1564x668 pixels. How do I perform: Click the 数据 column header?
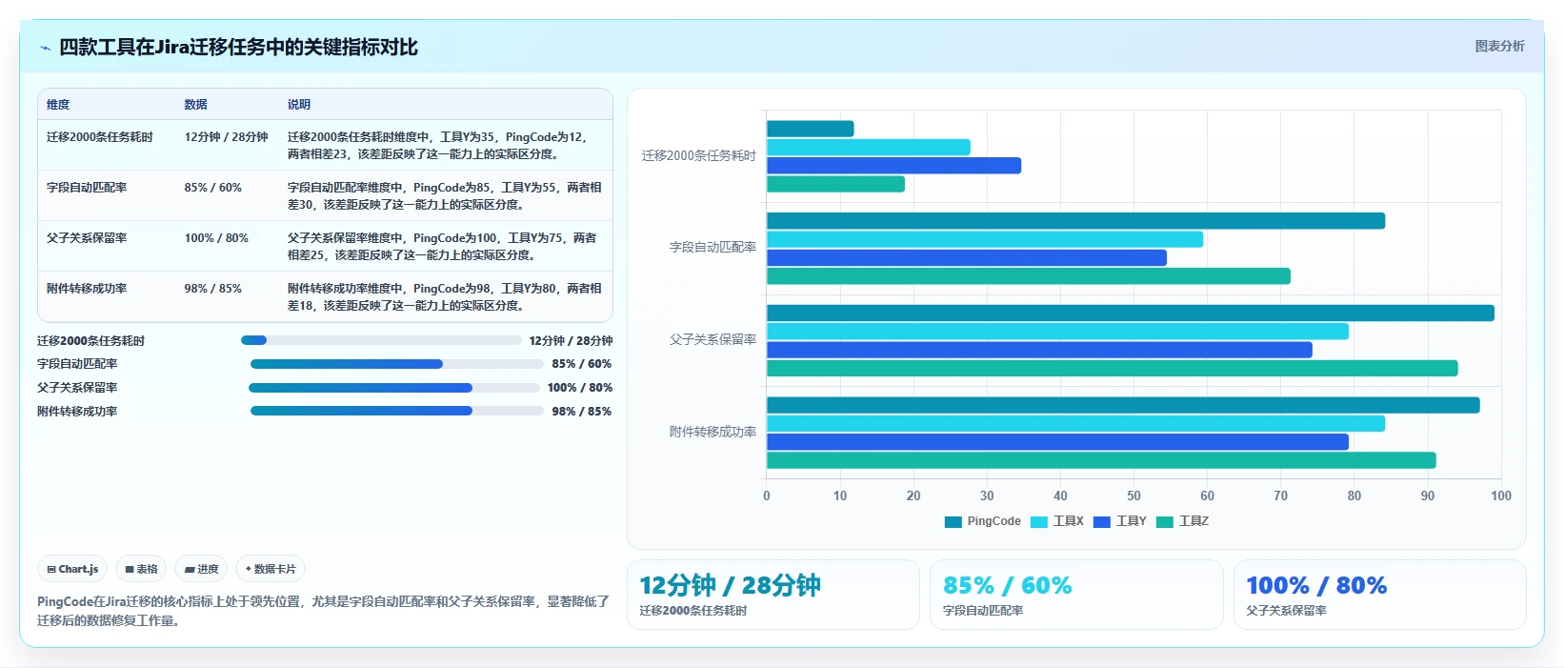point(195,105)
